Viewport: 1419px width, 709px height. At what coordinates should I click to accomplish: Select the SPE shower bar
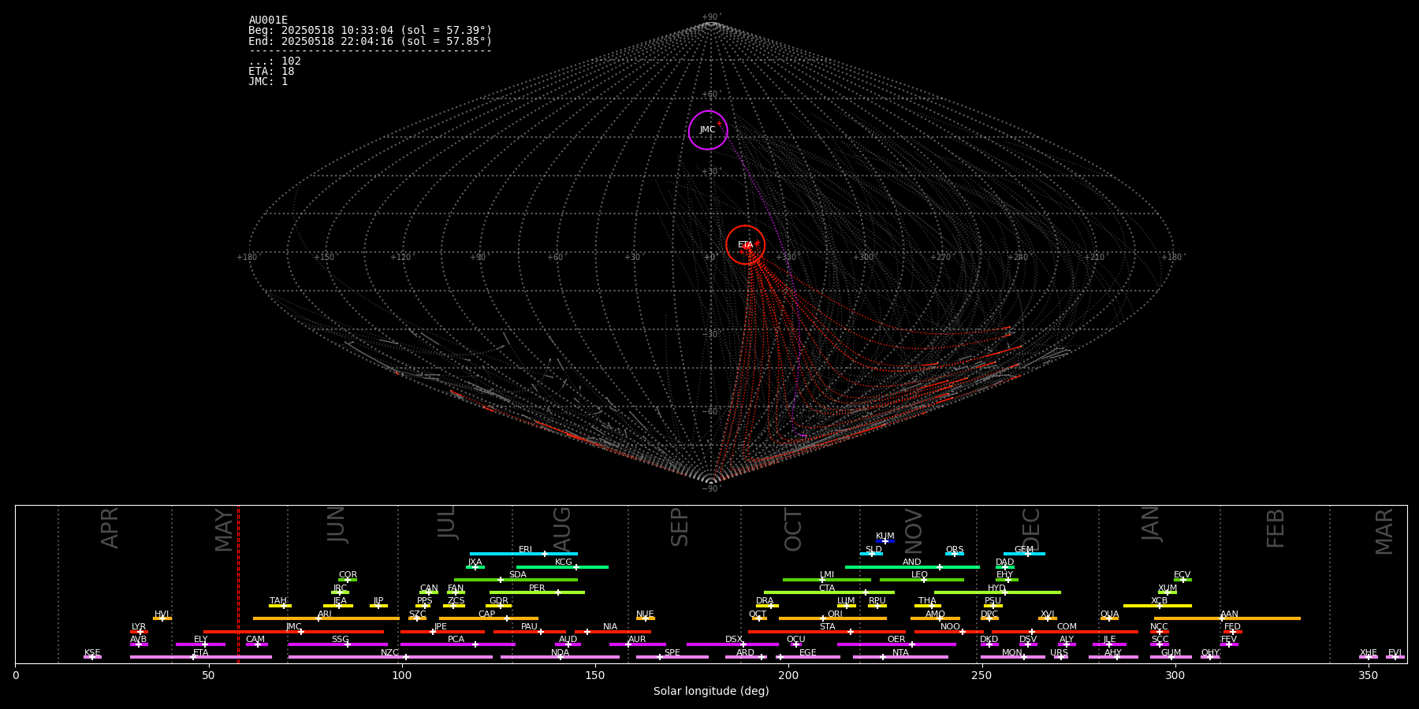click(x=672, y=657)
